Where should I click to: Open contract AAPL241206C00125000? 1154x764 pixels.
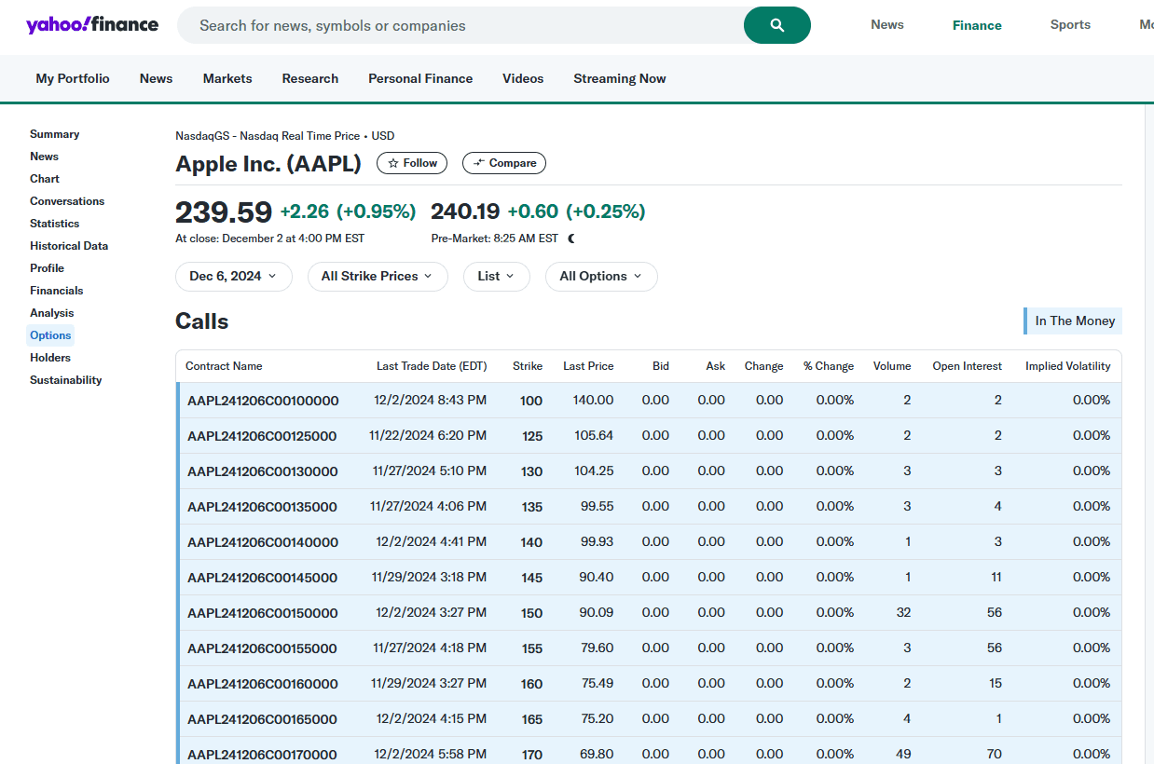pos(262,436)
